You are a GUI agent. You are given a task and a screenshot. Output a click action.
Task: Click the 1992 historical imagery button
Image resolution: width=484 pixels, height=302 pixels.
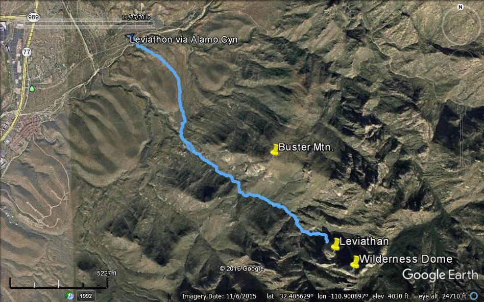click(85, 296)
